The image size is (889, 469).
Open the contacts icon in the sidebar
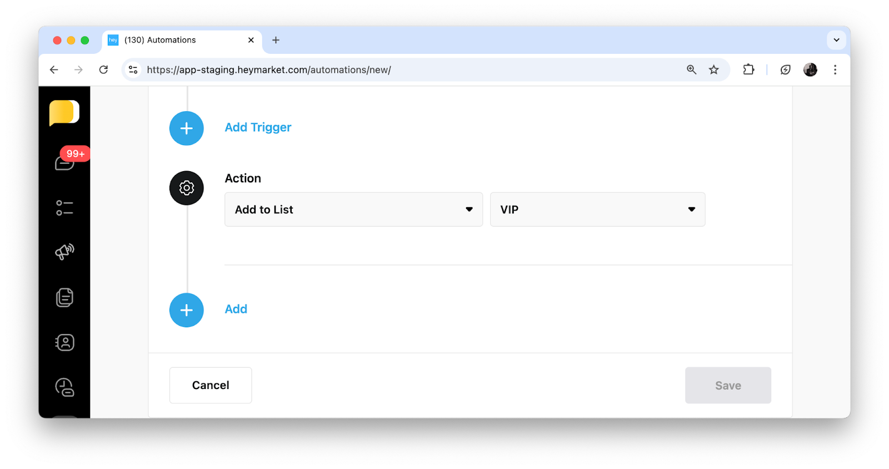64,342
